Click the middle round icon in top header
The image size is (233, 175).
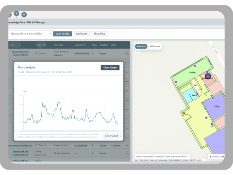[x=17, y=14]
